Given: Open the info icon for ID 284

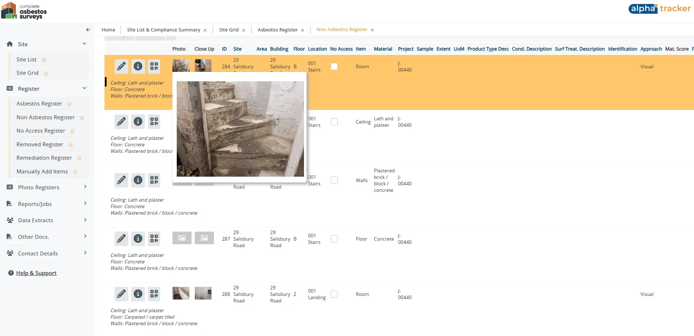Looking at the screenshot, I should point(138,66).
